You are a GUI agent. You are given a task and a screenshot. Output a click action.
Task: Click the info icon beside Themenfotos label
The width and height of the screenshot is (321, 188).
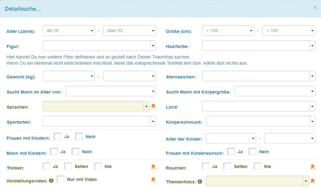coord(200,181)
